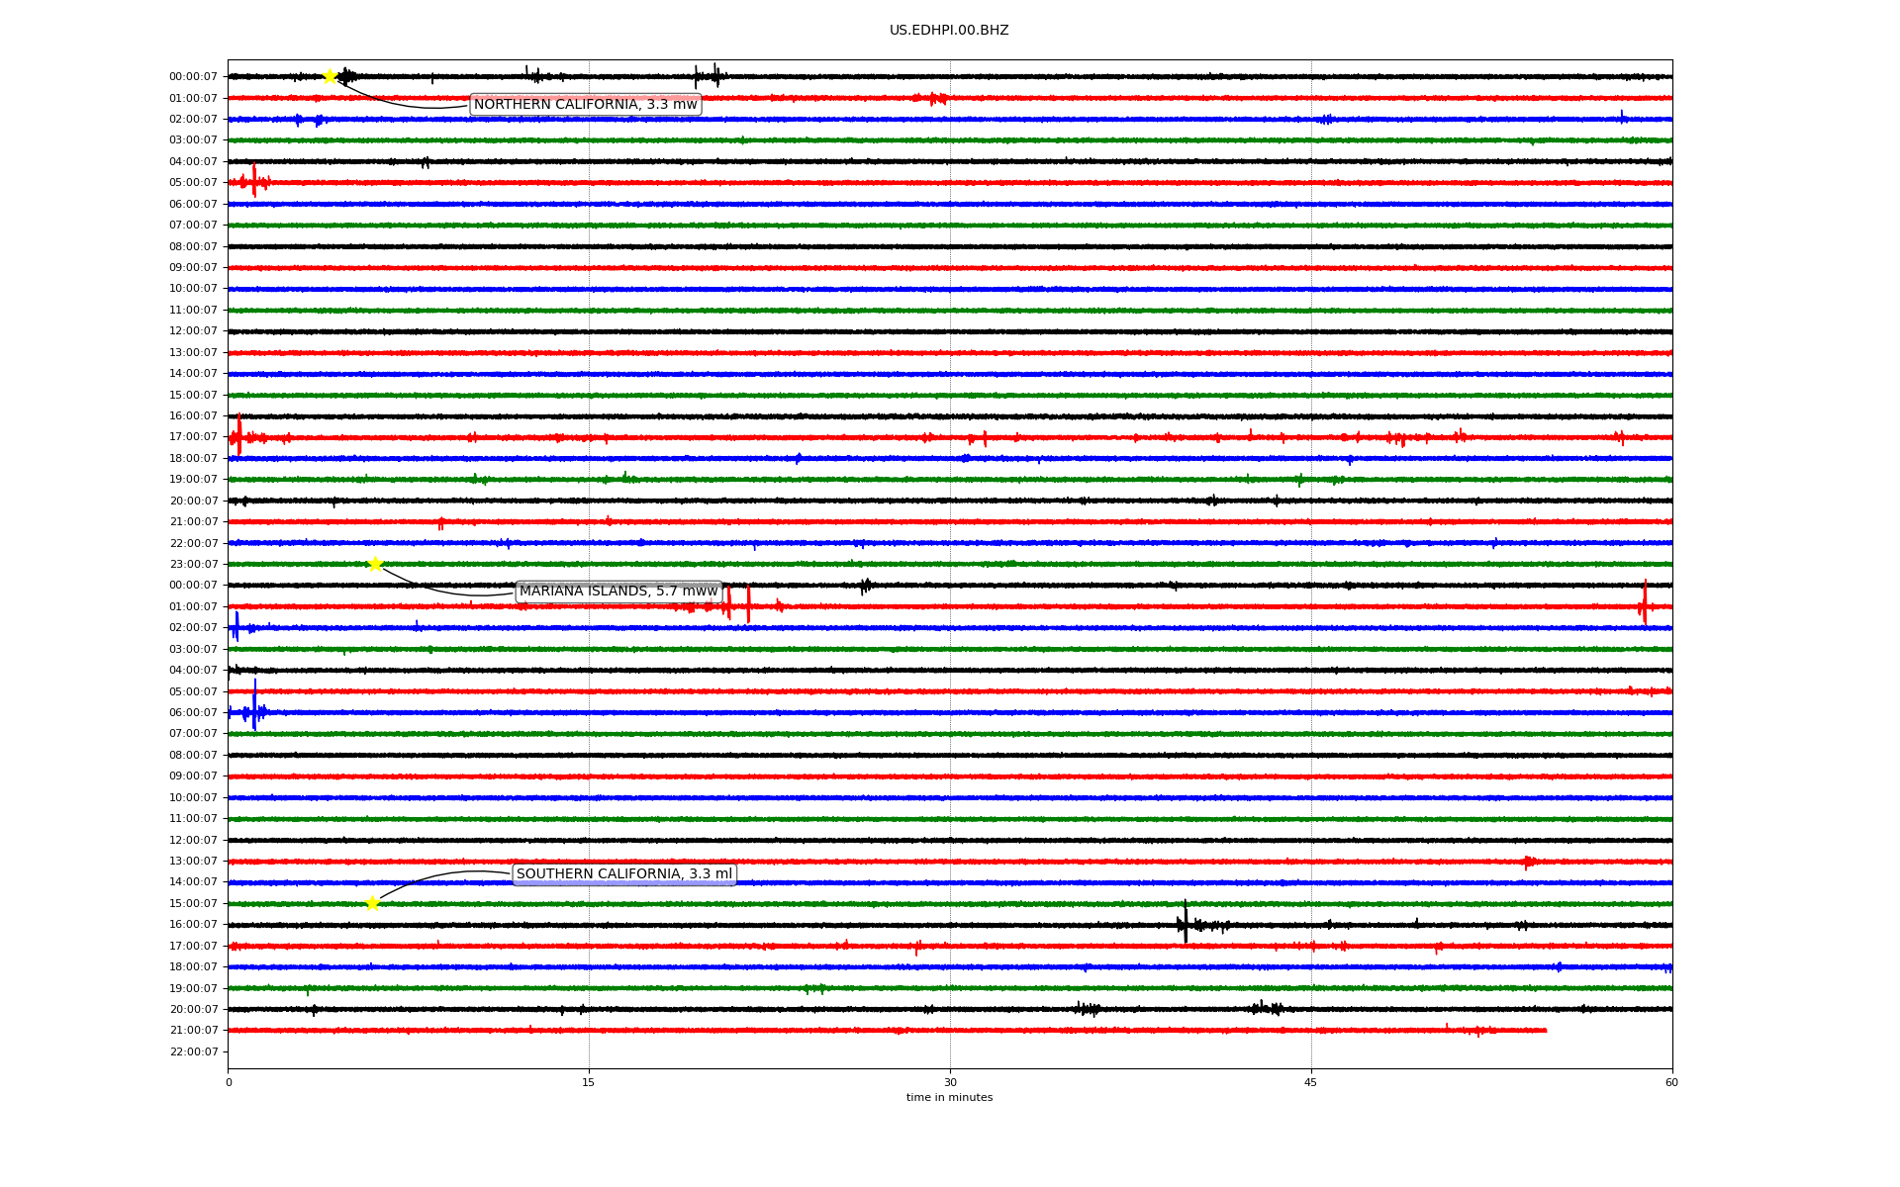Click the 22:00:07 row label at bottom

click(193, 1051)
